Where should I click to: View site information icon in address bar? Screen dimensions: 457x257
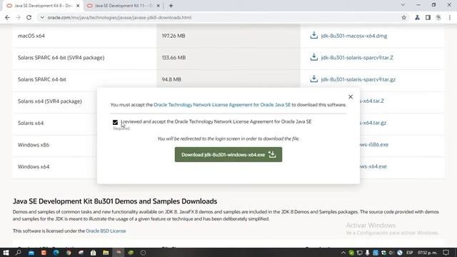[42, 17]
